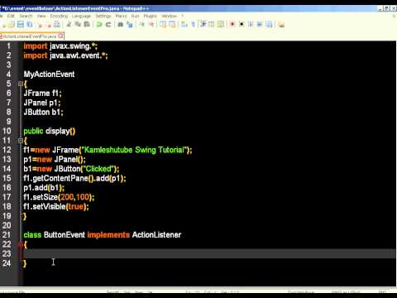Redo the last undone edit
The image size is (397, 298).
(x=108, y=25)
